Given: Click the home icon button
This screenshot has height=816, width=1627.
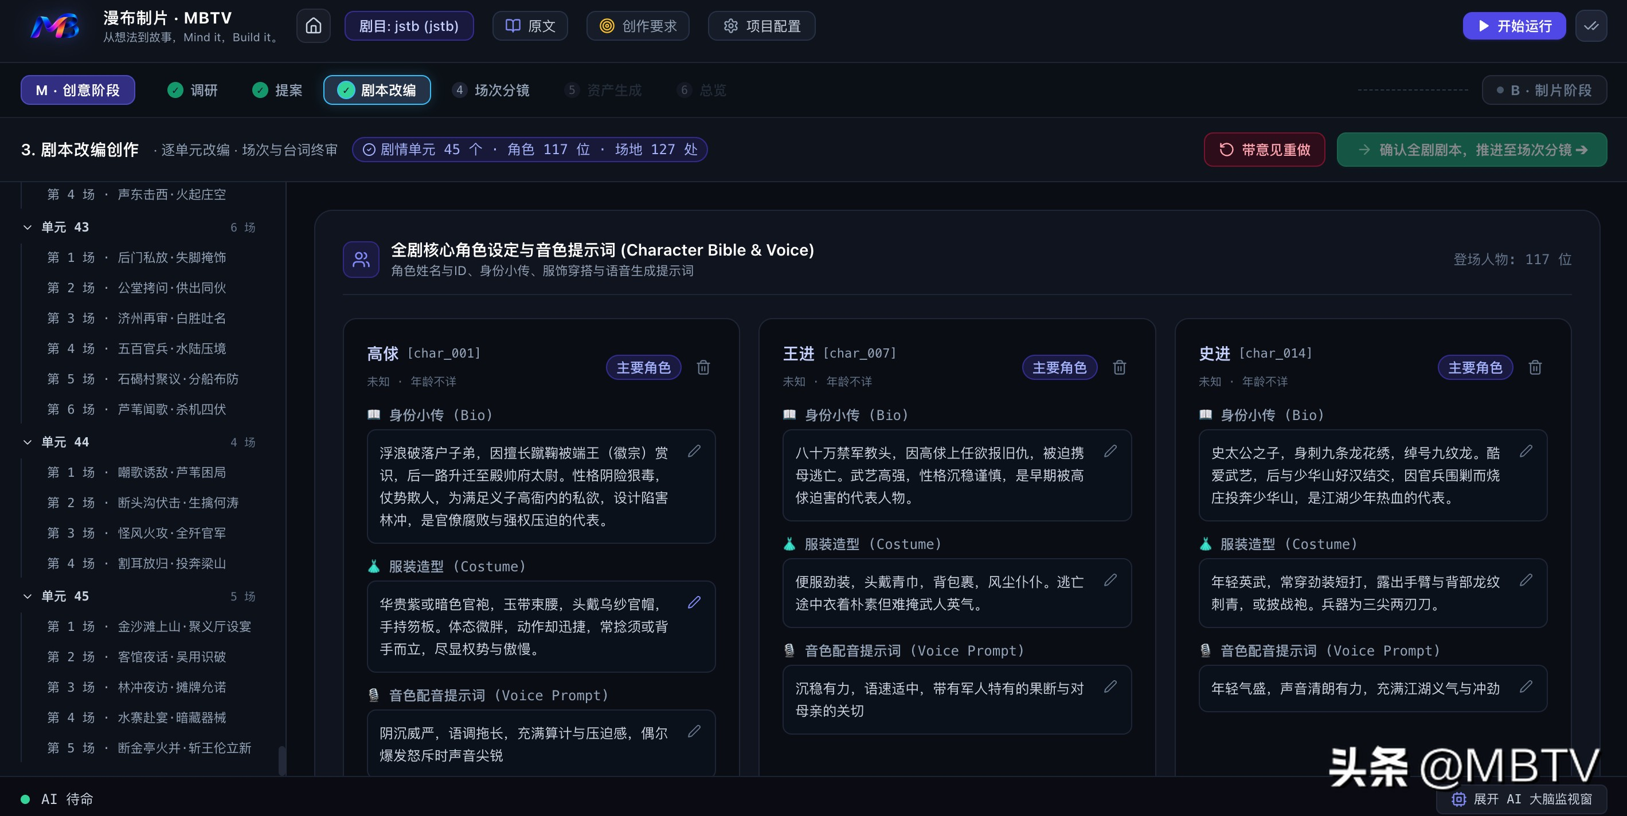Looking at the screenshot, I should coord(313,26).
